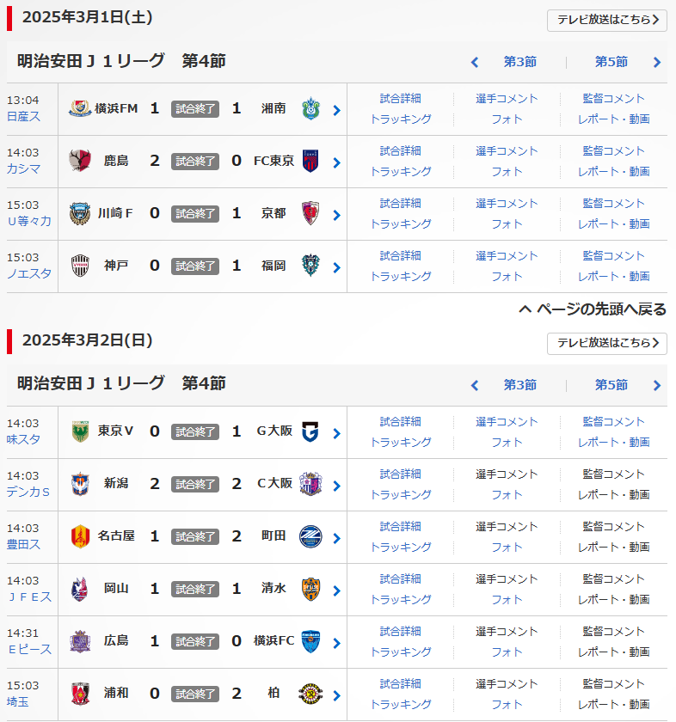Open the 日産ス stadium link

(x=23, y=116)
